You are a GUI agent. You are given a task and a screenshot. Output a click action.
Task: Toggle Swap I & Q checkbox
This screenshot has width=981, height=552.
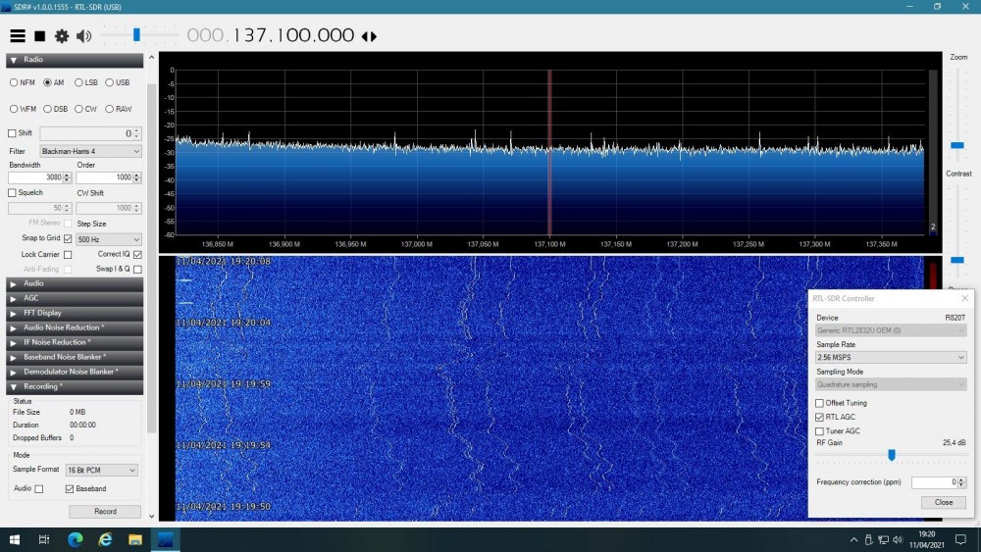[137, 269]
